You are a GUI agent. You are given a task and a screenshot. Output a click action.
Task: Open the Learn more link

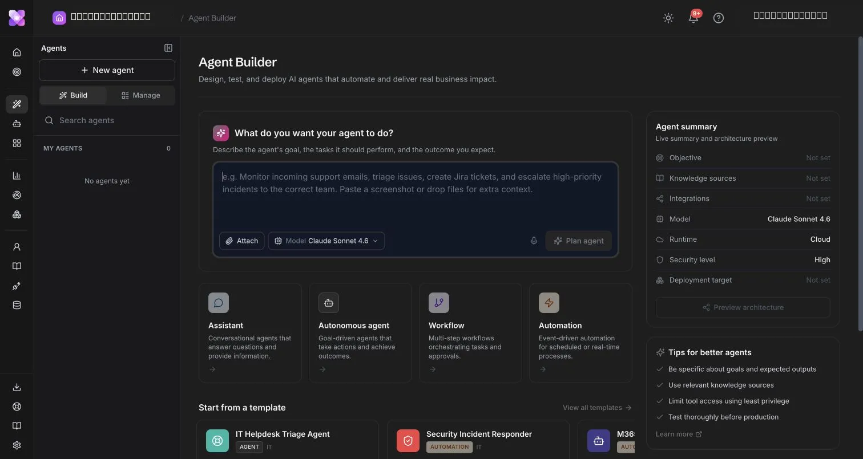[x=679, y=434]
